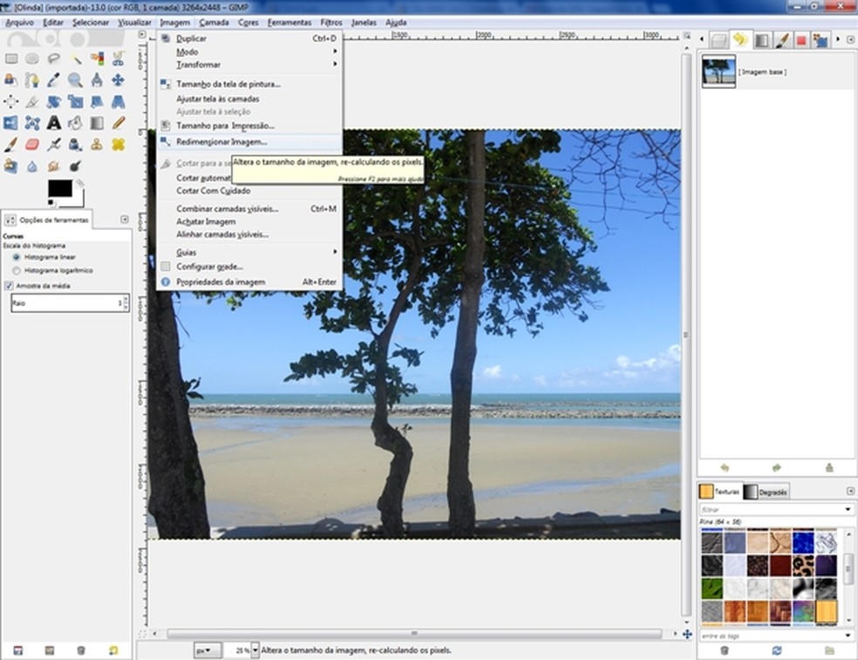Image resolution: width=858 pixels, height=660 pixels.
Task: Select the Move tool
Action: point(118,80)
